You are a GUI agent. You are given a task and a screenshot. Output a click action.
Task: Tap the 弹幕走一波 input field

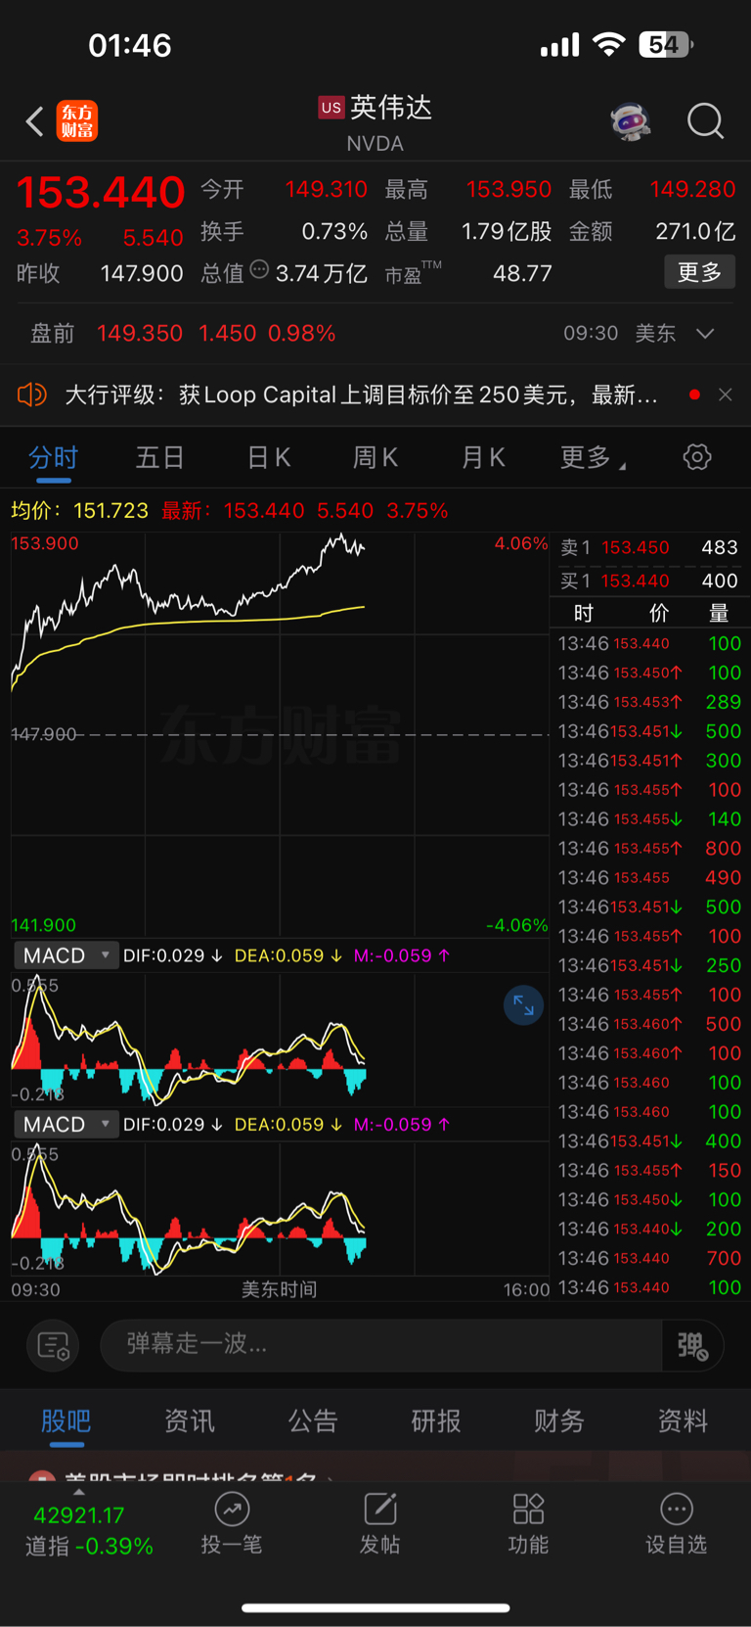[381, 1345]
